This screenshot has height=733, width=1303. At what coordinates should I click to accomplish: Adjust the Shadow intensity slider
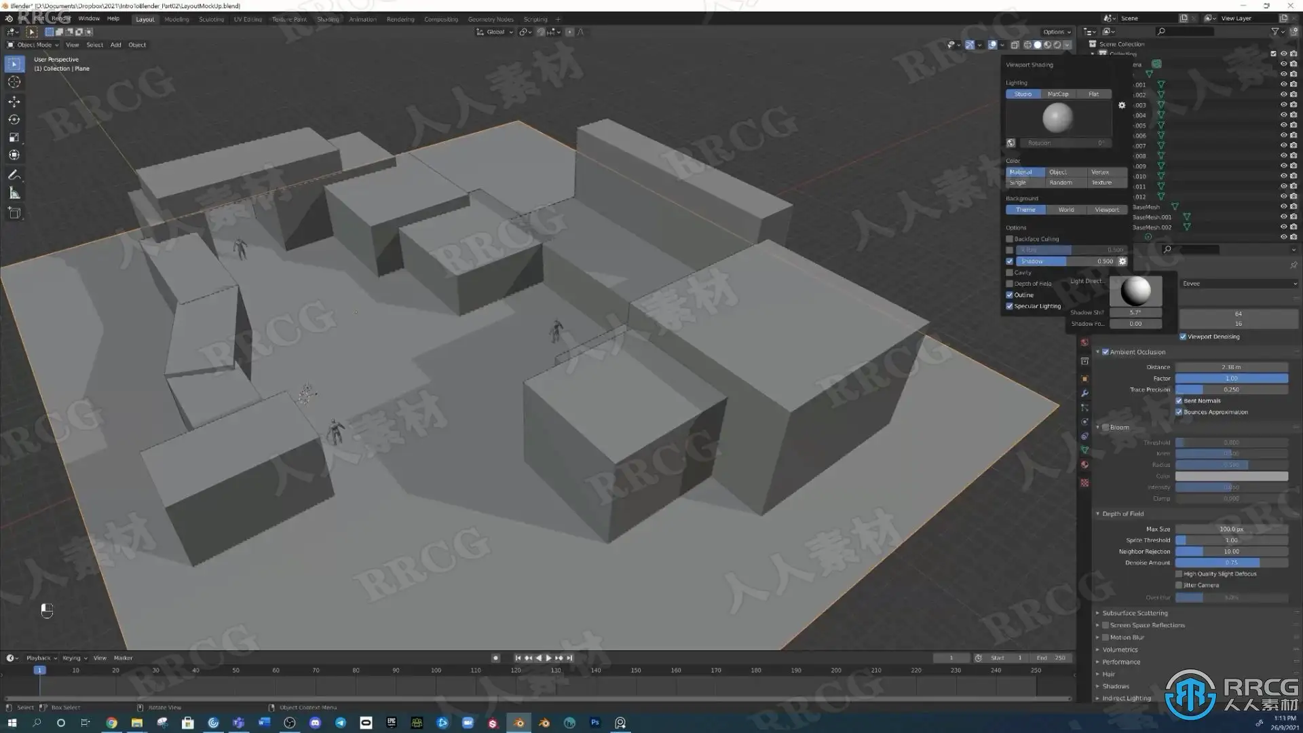(x=1065, y=261)
